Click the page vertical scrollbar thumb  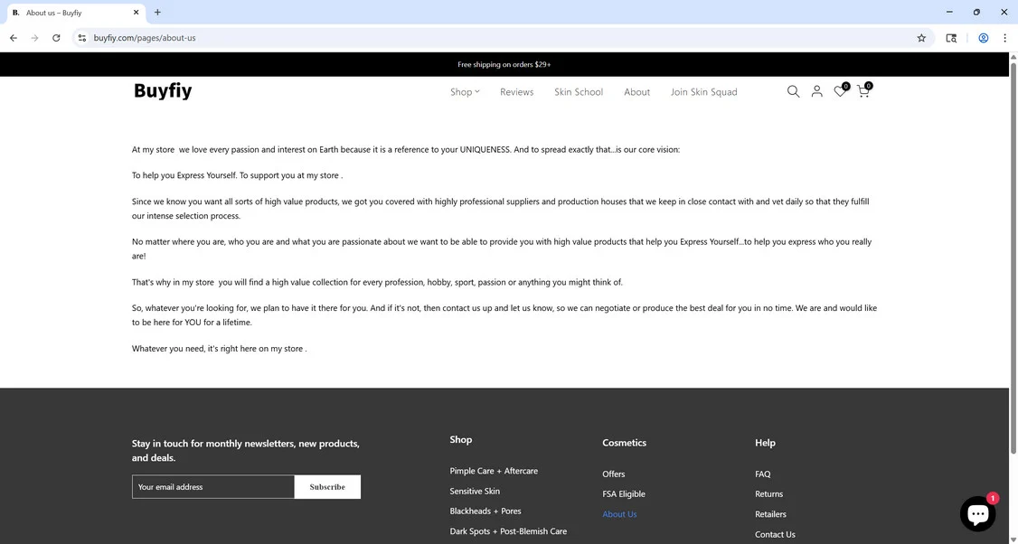tap(1013, 257)
